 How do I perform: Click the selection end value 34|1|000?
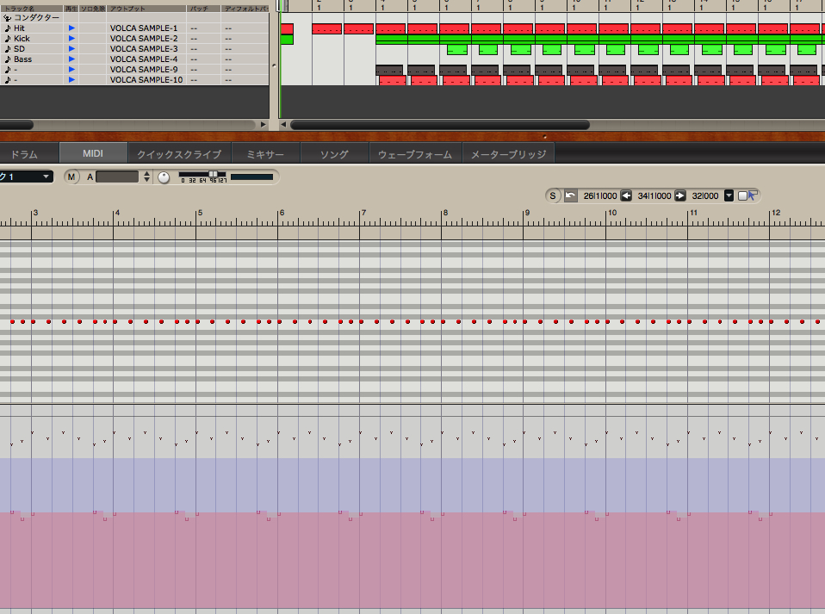[654, 195]
